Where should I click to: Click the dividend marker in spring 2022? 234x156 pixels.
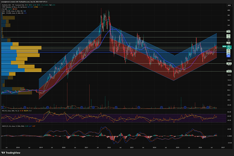pyautogui.click(x=116, y=107)
